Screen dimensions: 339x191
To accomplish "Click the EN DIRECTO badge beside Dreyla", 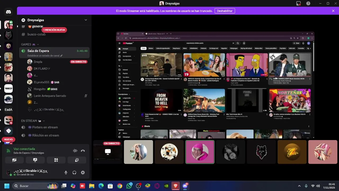I will coord(79,62).
